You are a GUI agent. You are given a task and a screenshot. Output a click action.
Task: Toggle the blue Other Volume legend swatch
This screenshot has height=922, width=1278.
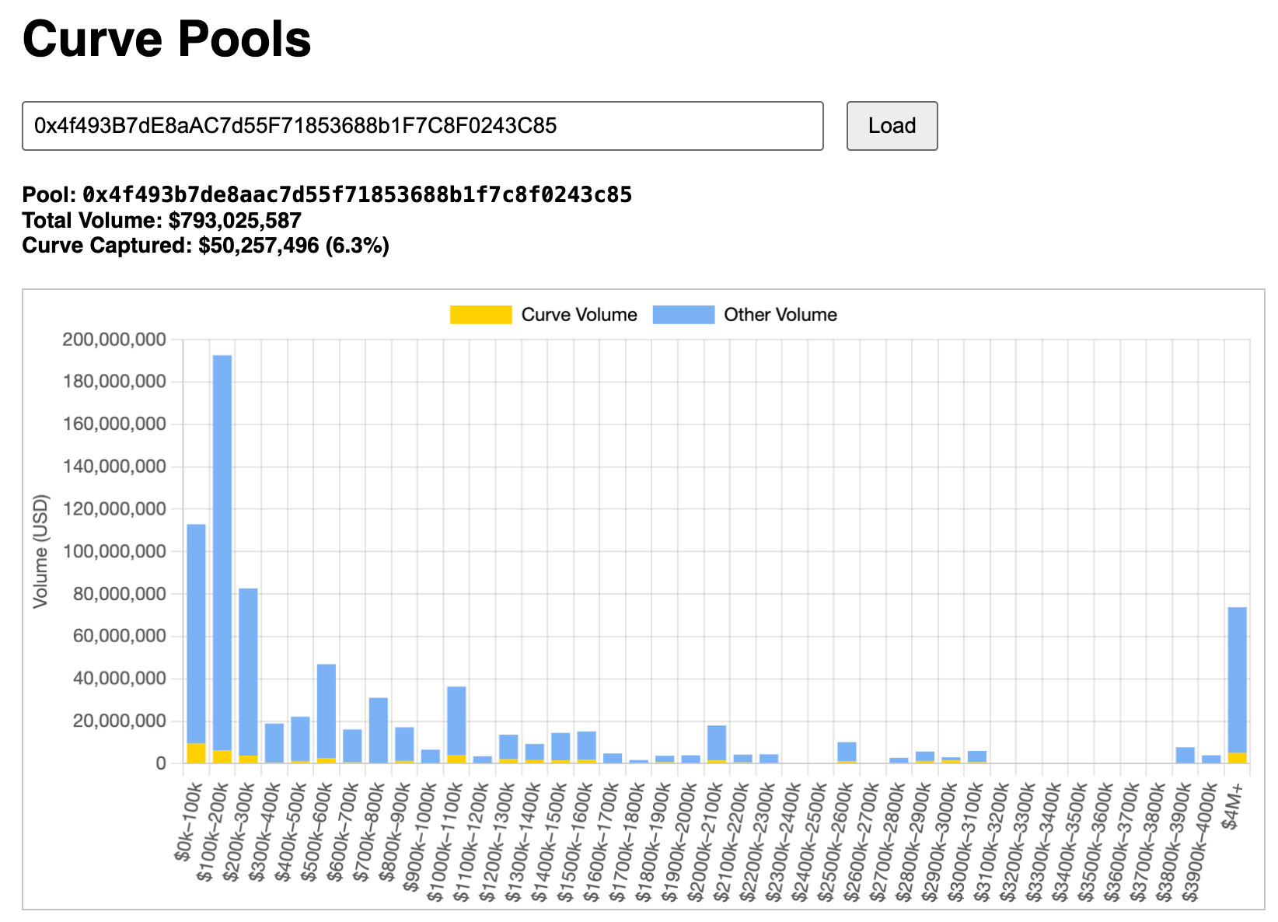[683, 315]
